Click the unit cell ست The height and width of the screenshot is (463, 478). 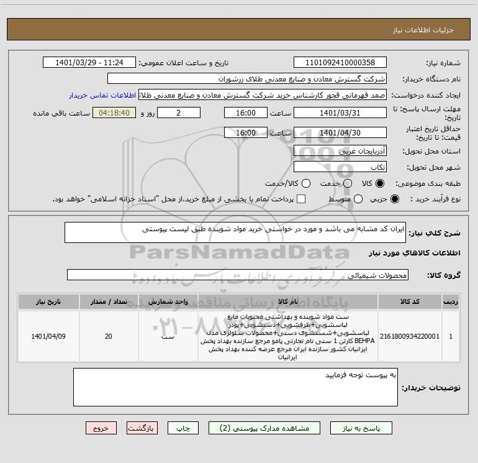tap(168, 336)
